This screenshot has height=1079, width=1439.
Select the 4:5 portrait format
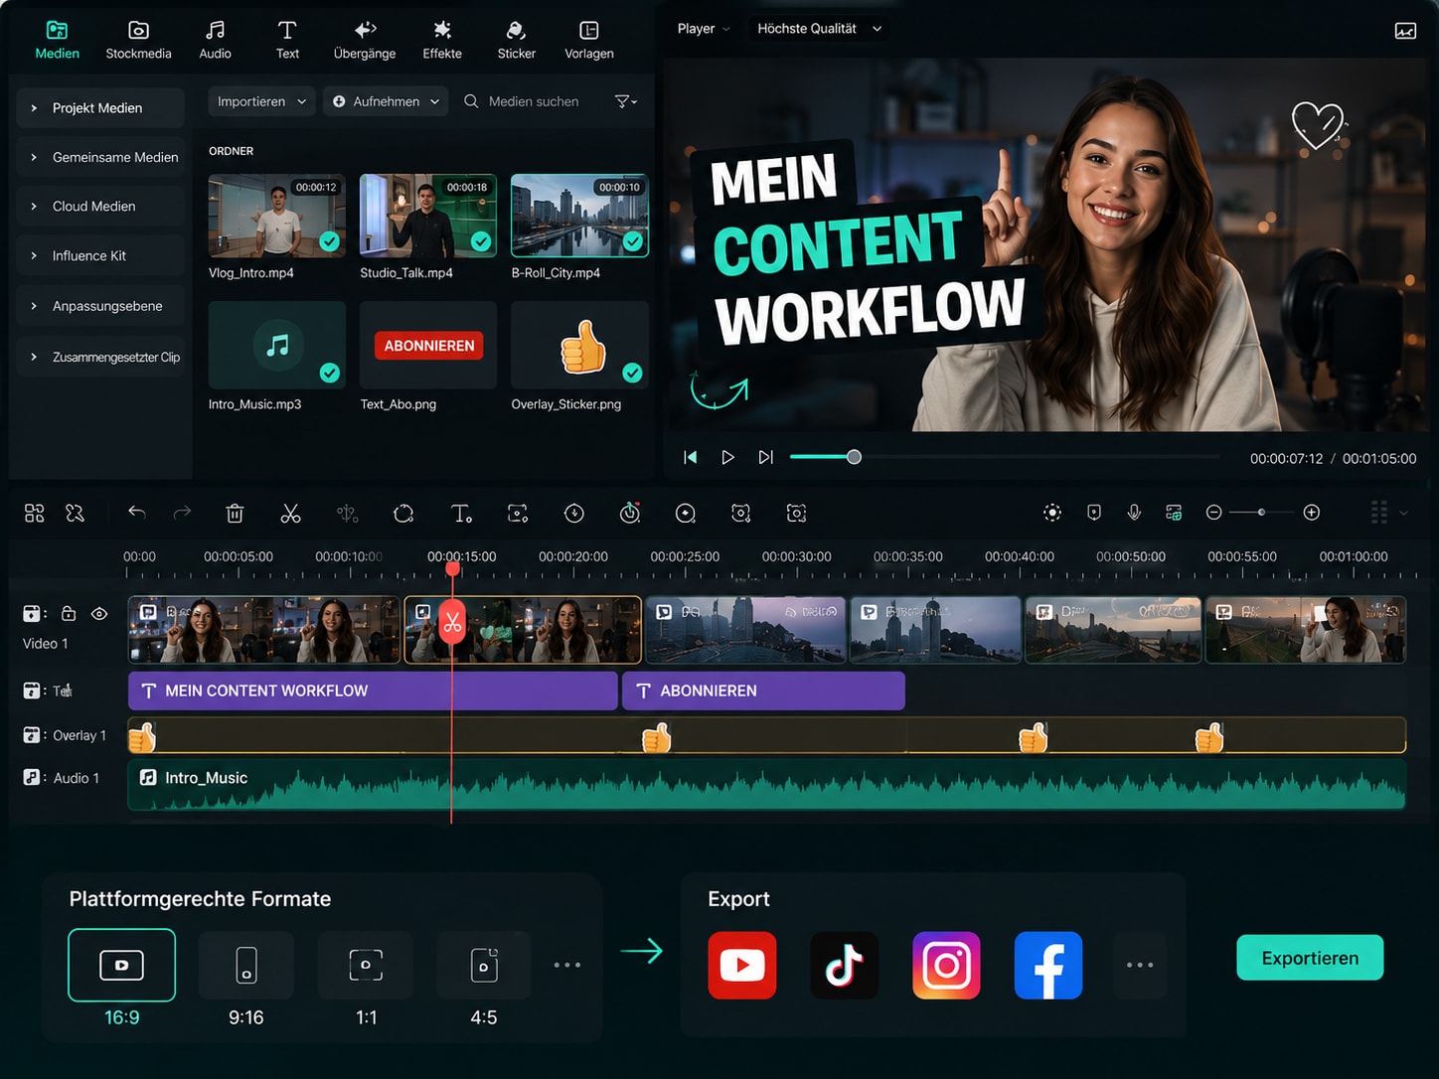[x=484, y=965]
